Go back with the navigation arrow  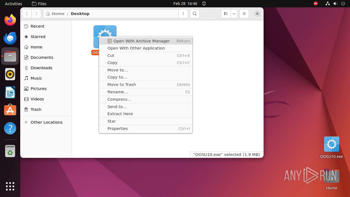[x=27, y=14]
